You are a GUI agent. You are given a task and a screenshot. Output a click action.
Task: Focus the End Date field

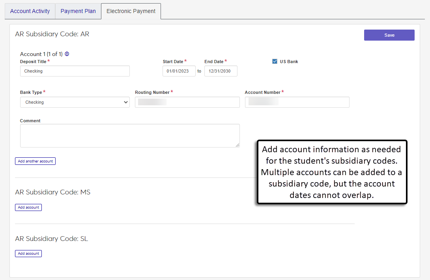pos(221,71)
